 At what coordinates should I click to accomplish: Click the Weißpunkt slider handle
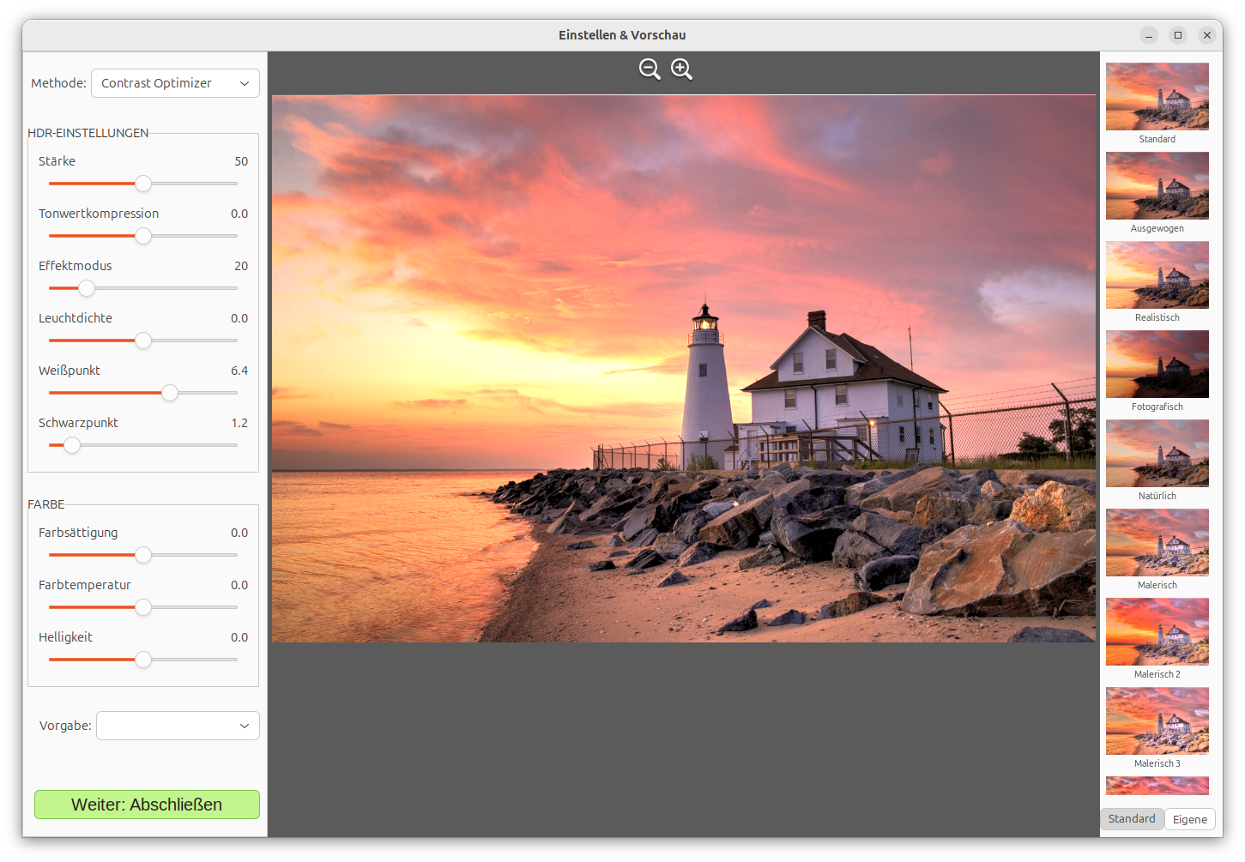pos(170,393)
